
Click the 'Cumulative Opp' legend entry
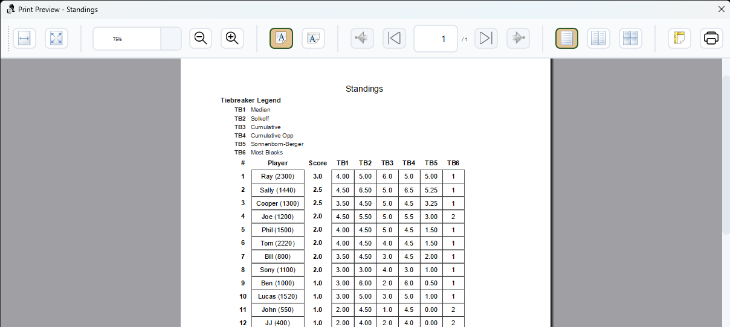(x=272, y=136)
